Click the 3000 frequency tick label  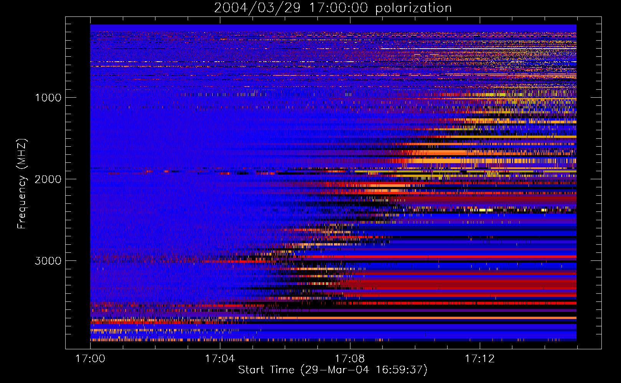[48, 261]
